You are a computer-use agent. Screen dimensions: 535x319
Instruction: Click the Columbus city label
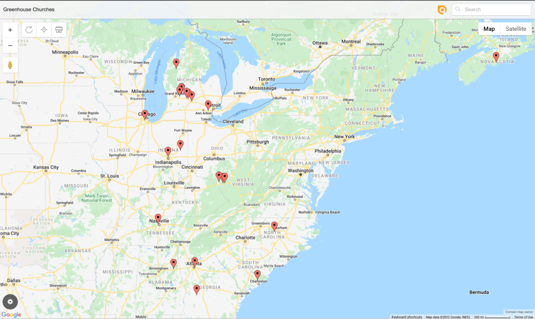(x=214, y=159)
